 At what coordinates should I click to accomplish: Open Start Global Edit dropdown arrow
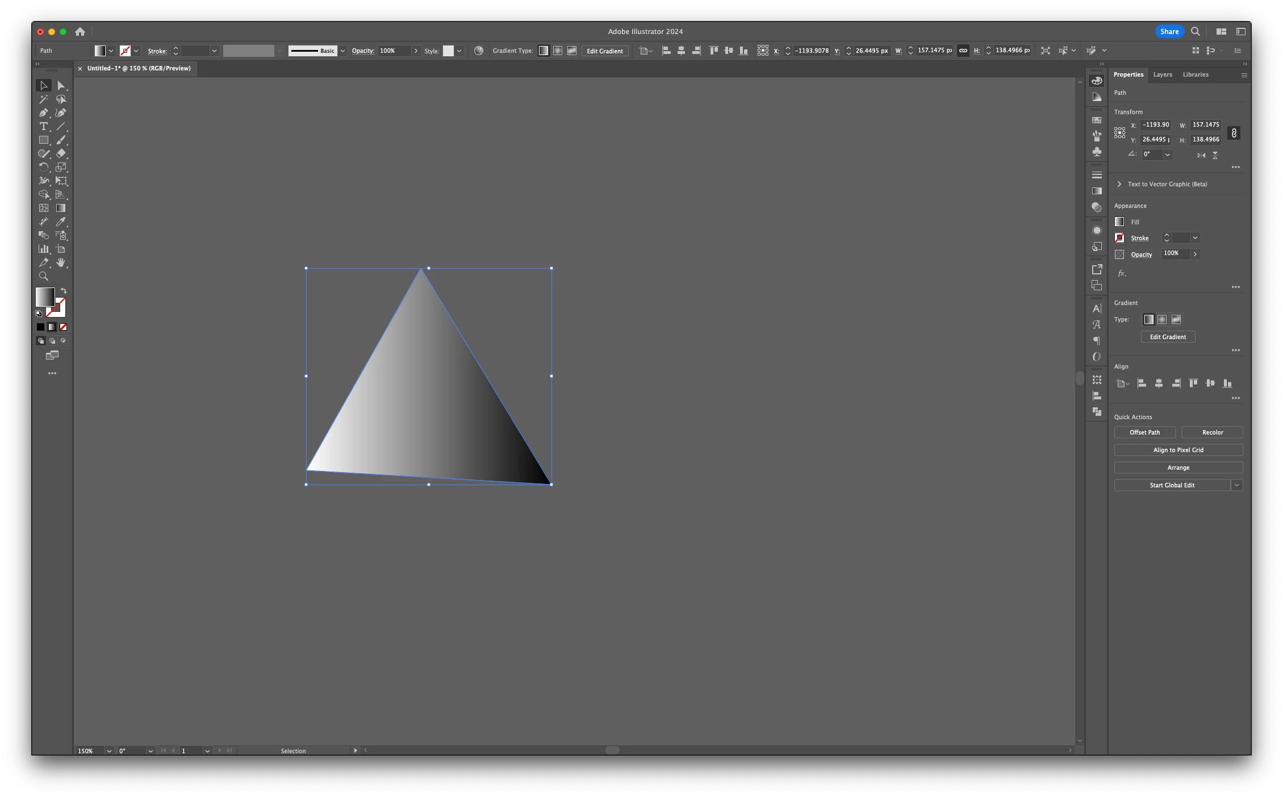[x=1236, y=485]
